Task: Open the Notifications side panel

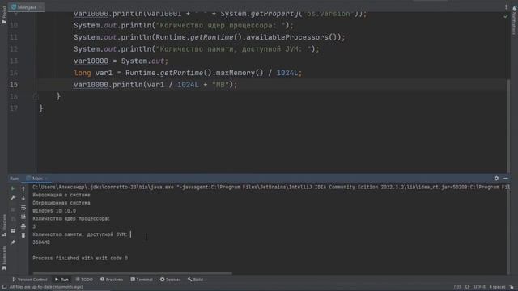Action: point(514,20)
